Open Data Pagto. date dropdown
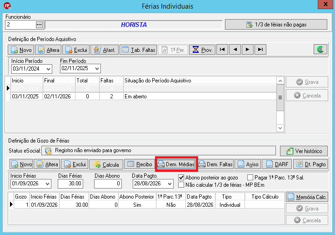Viewport: 335px width, 235px height. (170, 184)
